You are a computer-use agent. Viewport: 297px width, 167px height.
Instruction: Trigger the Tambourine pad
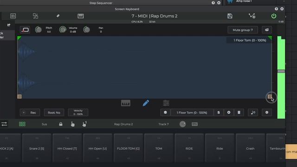click(x=276, y=148)
